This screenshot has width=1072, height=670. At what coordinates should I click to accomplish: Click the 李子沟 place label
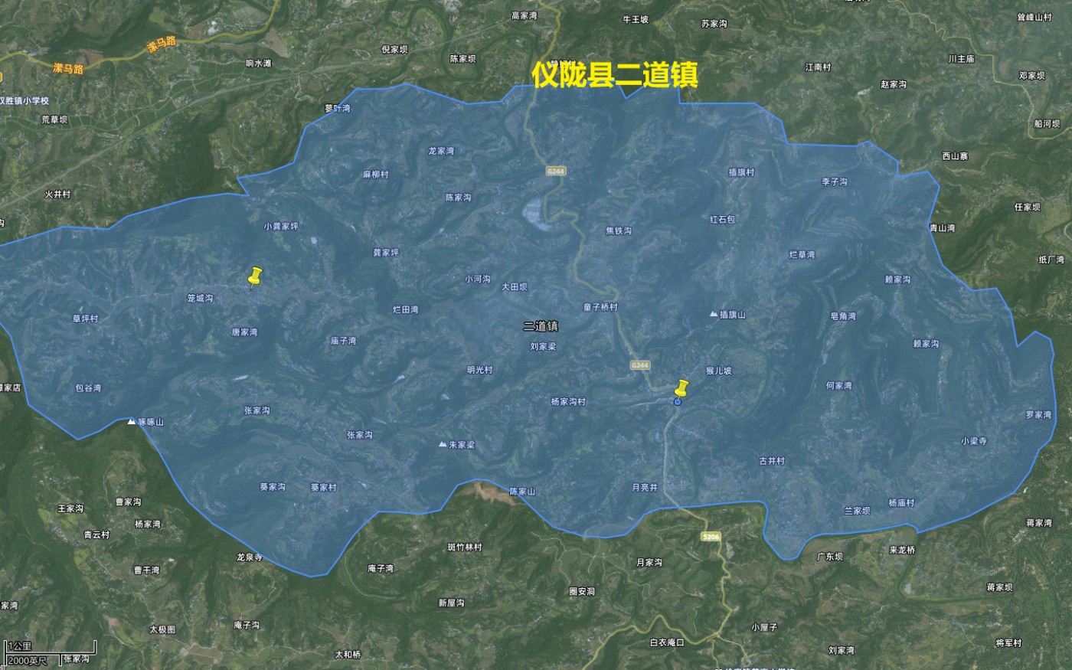[835, 181]
